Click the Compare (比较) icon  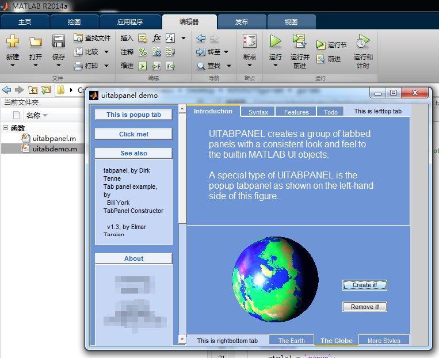click(x=78, y=52)
